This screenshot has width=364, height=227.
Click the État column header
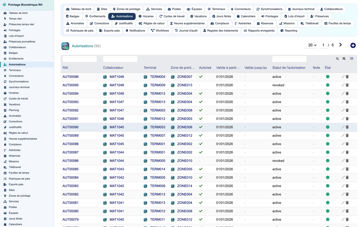coord(328,68)
